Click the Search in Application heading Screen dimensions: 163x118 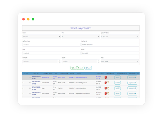point(81,28)
